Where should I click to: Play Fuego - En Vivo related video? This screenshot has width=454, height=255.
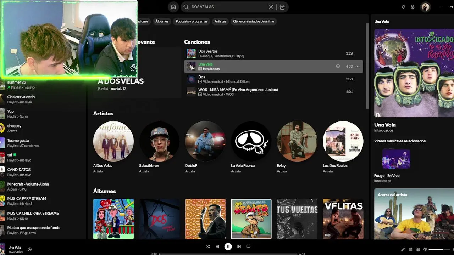[x=396, y=159]
